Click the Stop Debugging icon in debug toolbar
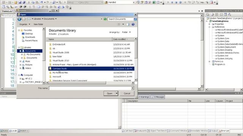 click(x=176, y=2)
